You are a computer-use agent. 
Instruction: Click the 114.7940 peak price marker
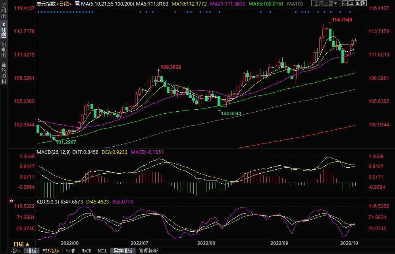coord(341,19)
